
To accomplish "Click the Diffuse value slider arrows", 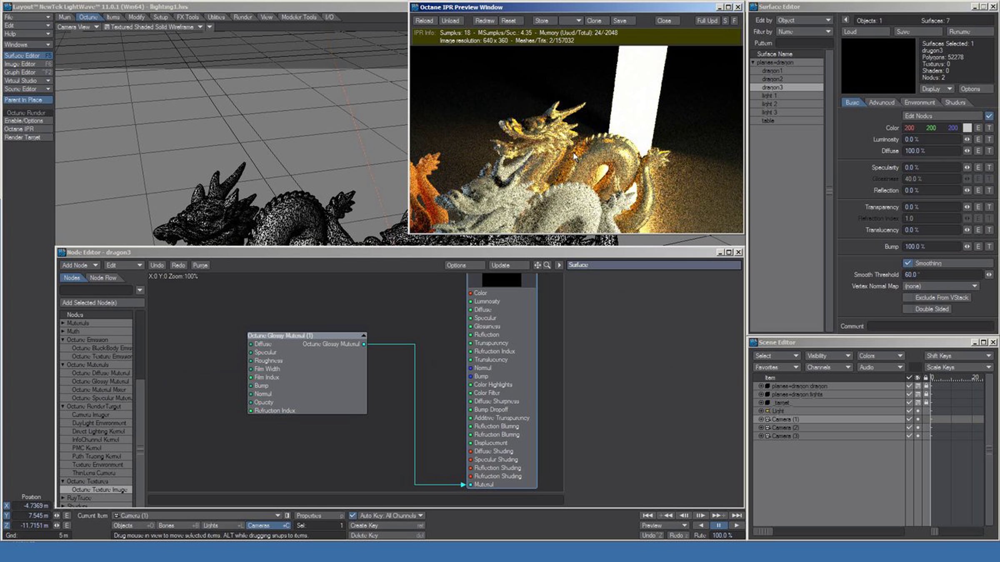I will [x=967, y=151].
